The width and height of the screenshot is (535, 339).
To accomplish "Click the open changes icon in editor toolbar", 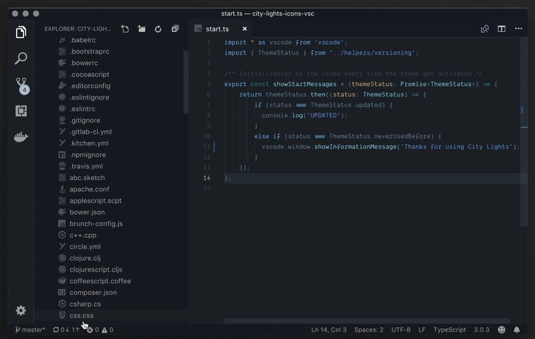I will point(484,29).
